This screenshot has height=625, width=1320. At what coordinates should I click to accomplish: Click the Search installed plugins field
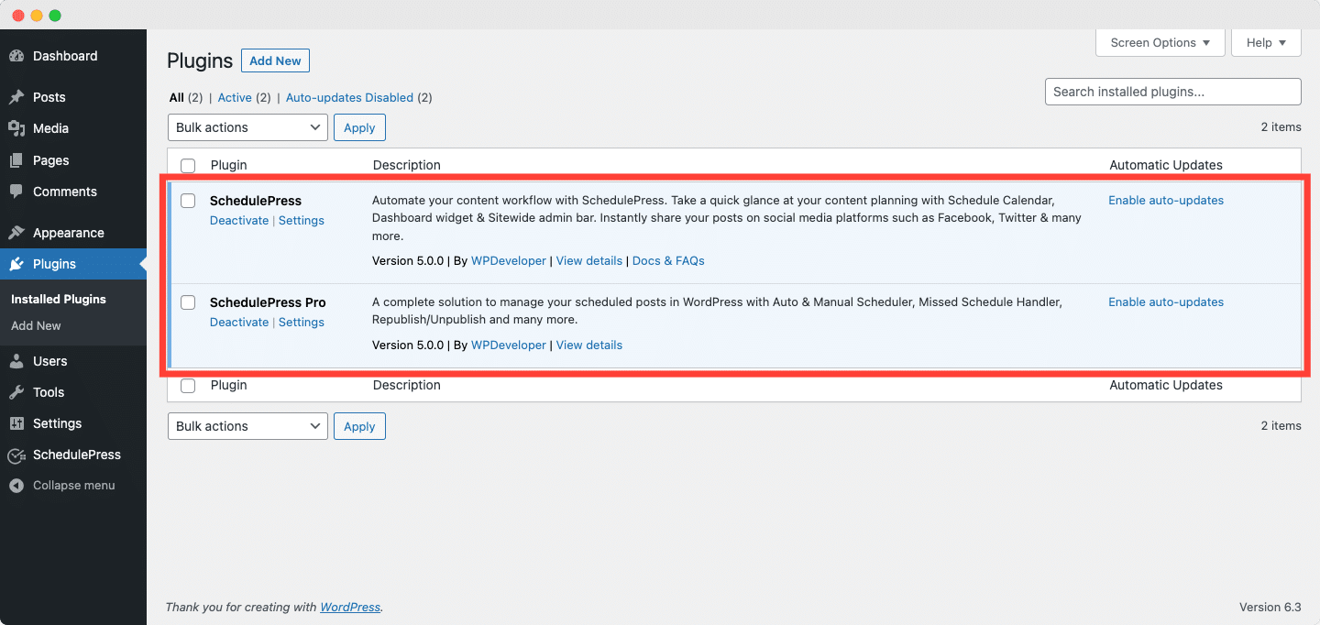1173,92
